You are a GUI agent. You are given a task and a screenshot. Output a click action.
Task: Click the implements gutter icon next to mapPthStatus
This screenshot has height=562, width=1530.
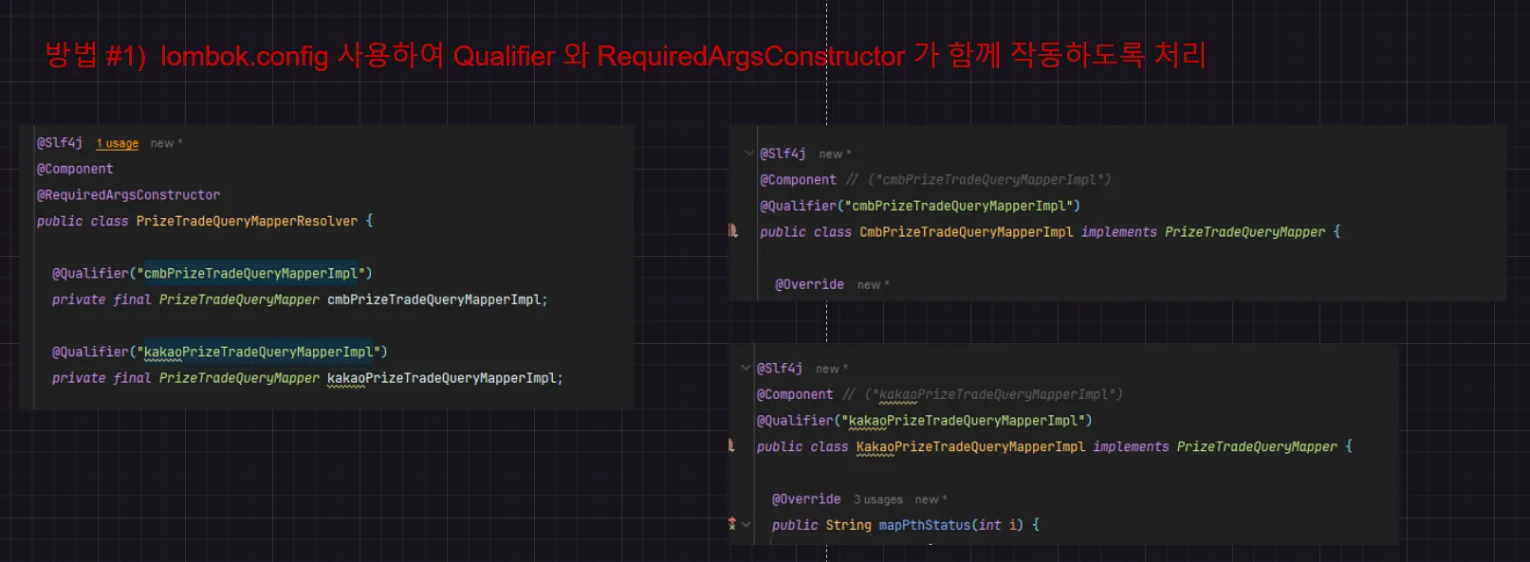[731, 524]
